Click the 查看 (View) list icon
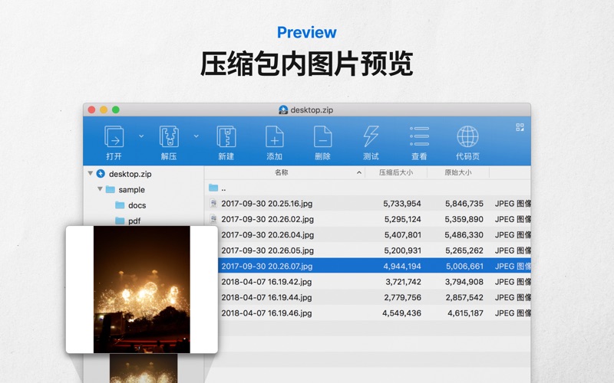The image size is (614, 383). pos(419,136)
